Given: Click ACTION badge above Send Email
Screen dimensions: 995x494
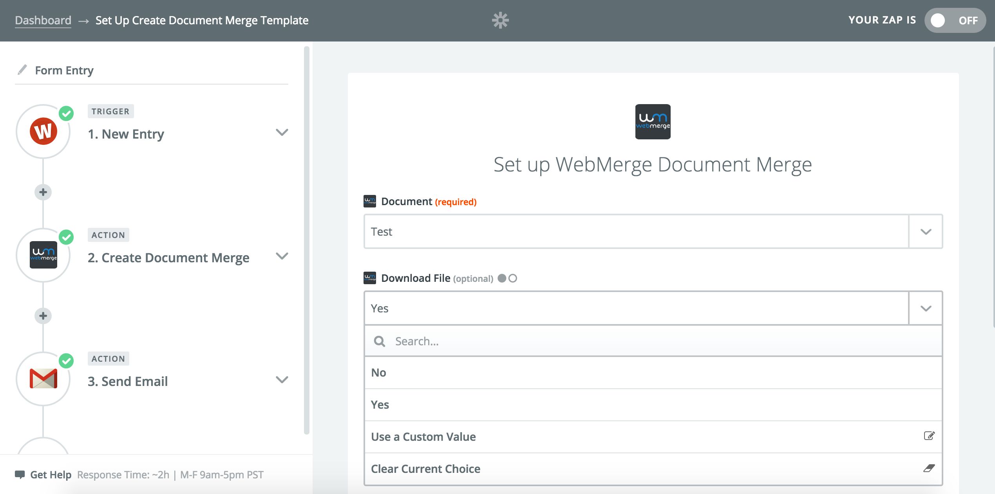Looking at the screenshot, I should pos(109,359).
